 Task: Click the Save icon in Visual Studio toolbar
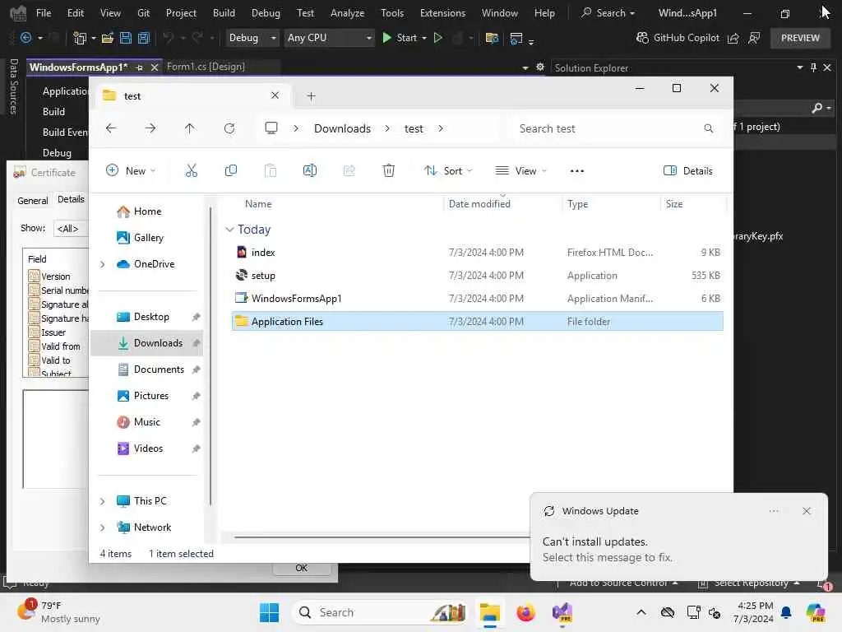coord(126,38)
